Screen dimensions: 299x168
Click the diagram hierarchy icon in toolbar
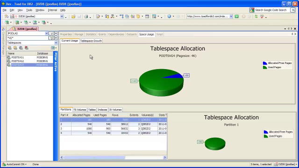click(121, 17)
